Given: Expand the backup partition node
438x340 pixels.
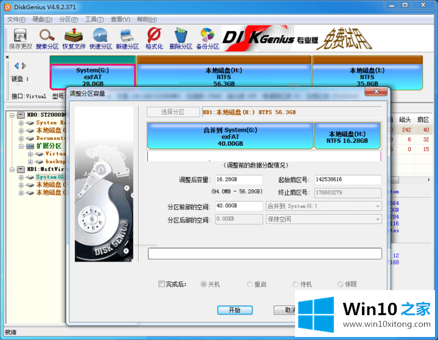Looking at the screenshot, I should (30, 162).
